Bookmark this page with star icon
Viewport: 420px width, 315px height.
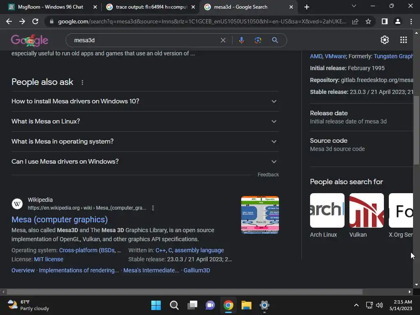(x=368, y=21)
